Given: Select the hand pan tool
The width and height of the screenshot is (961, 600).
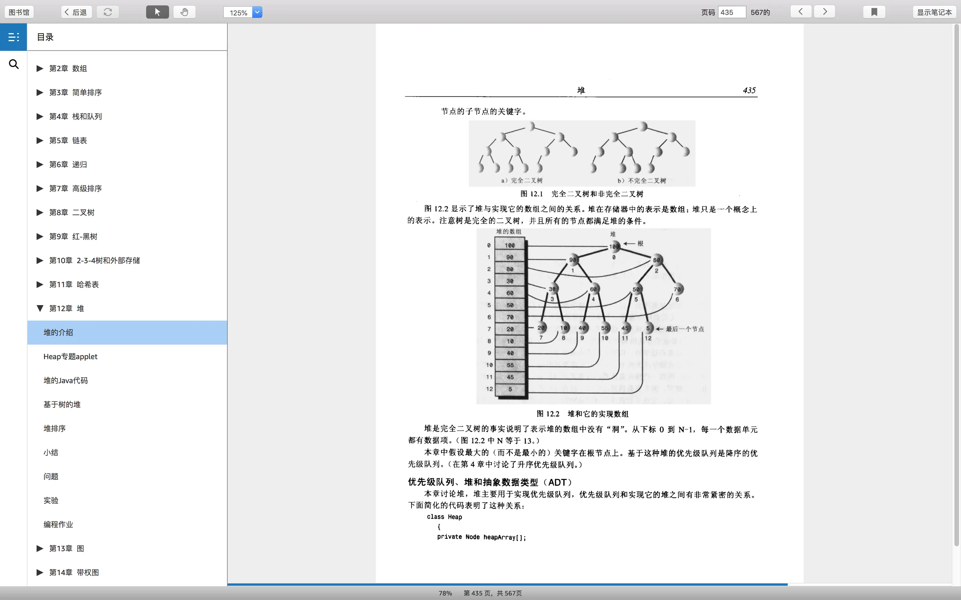Looking at the screenshot, I should click(184, 12).
